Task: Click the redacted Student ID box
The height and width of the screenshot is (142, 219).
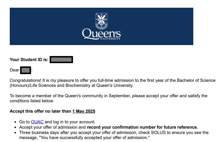Action: [x=61, y=60]
